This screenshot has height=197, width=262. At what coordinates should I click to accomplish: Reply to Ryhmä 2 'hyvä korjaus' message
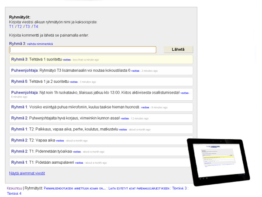(x=125, y=118)
